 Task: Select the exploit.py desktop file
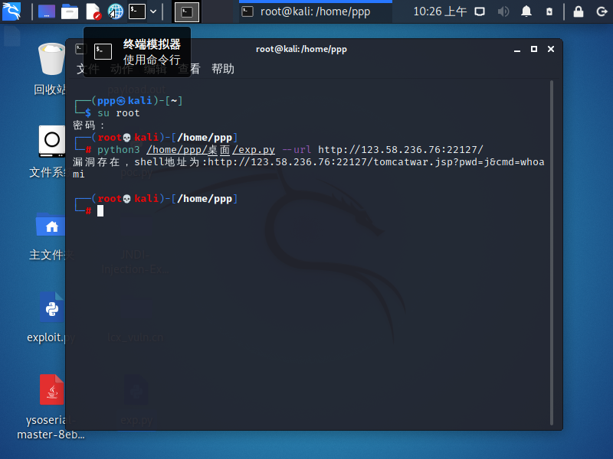pyautogui.click(x=51, y=317)
